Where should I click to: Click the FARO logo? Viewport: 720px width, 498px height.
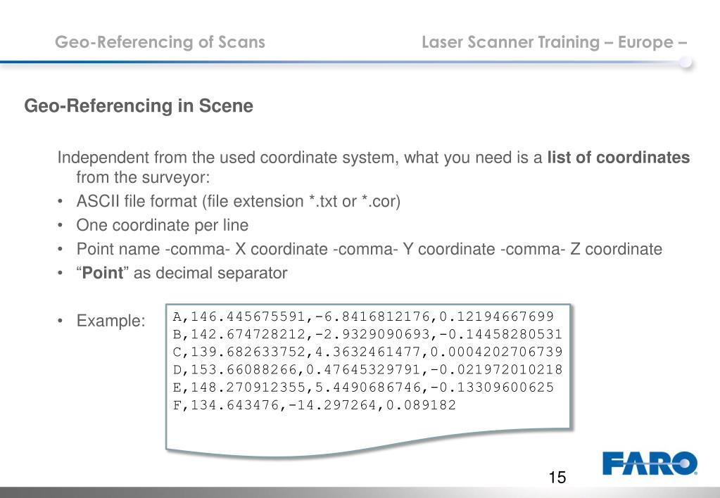point(650,463)
